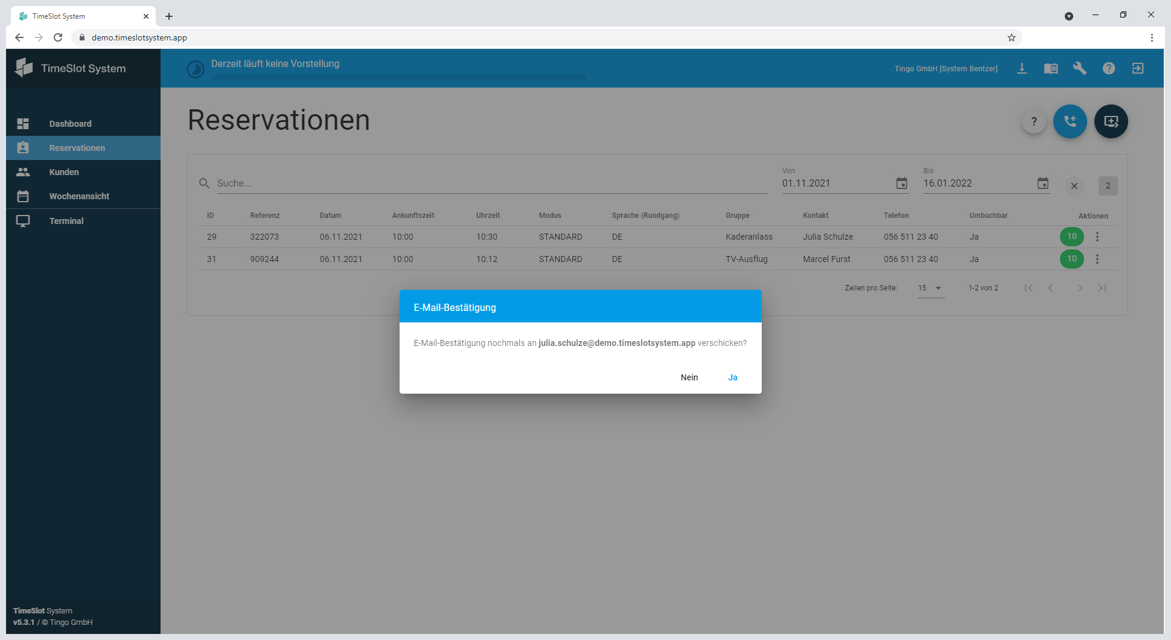Viewport: 1171px width, 640px height.
Task: Open actions menu for Julia Schulze row
Action: 1097,237
